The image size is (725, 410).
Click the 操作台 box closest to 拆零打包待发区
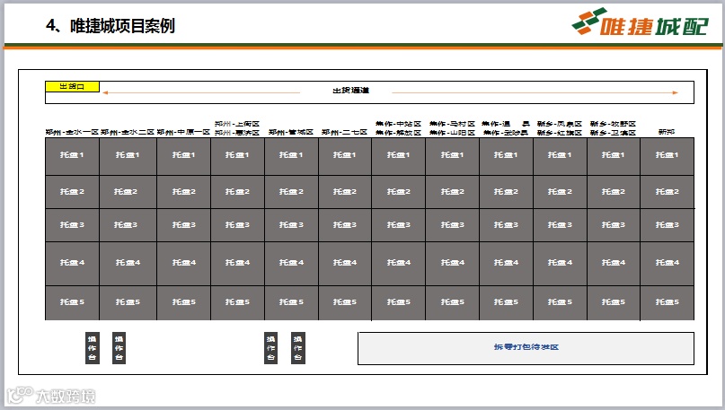tap(297, 348)
